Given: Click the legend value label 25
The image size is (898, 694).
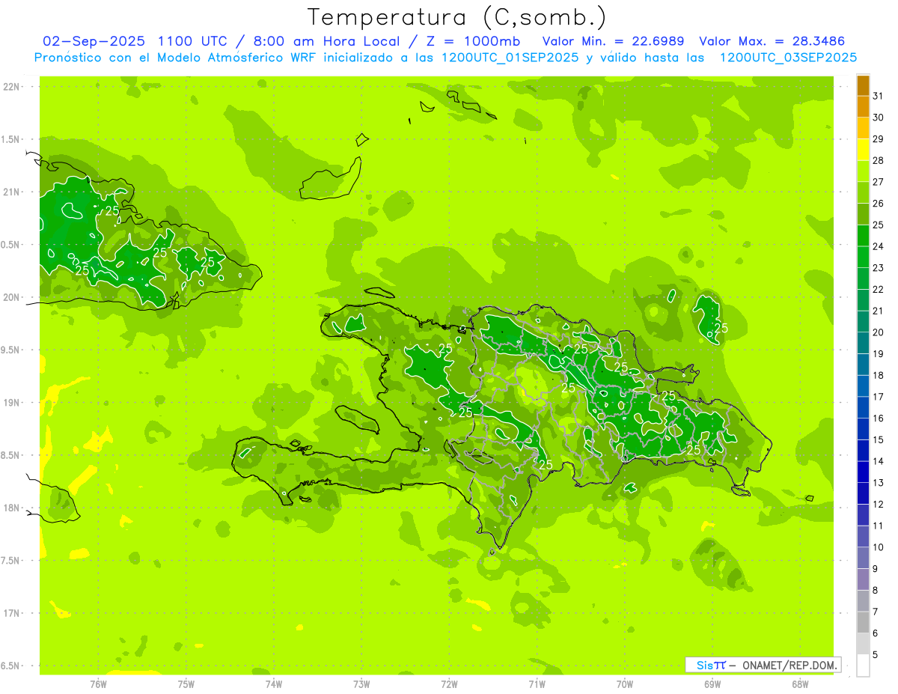Looking at the screenshot, I should pos(879,225).
